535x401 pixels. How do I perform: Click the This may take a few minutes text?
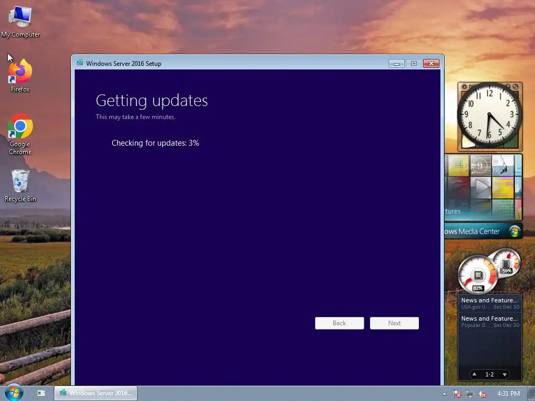[x=135, y=117]
